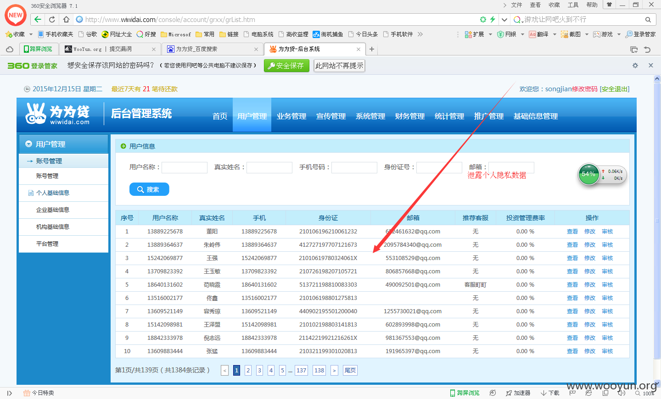Viewport: 661px width, 399px height.
Task: Open the 网银 online banking toolbar button
Action: 507,34
